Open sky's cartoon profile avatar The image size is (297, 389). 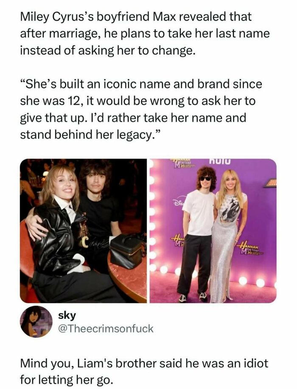coord(36,322)
